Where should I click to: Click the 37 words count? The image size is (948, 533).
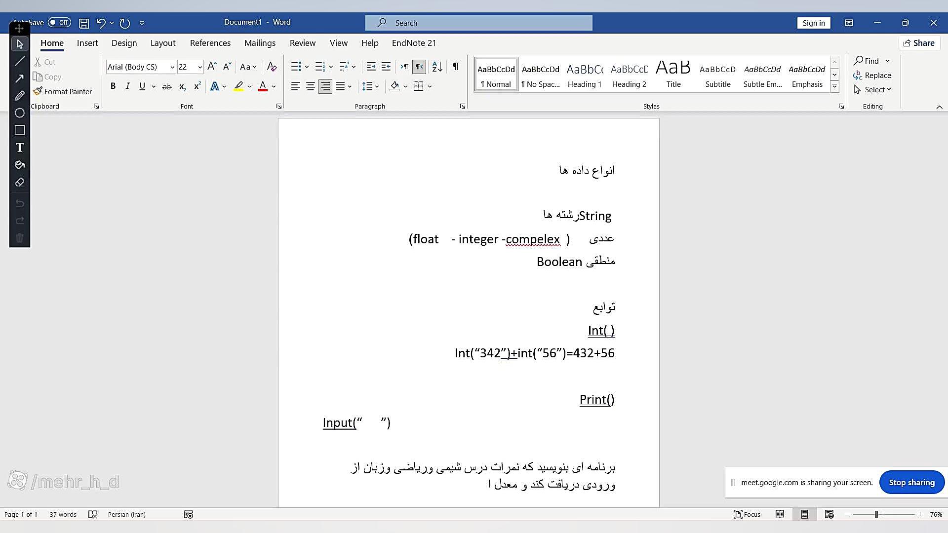[63, 514]
